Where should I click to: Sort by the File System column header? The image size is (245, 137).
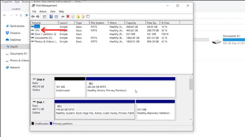pos(99,23)
